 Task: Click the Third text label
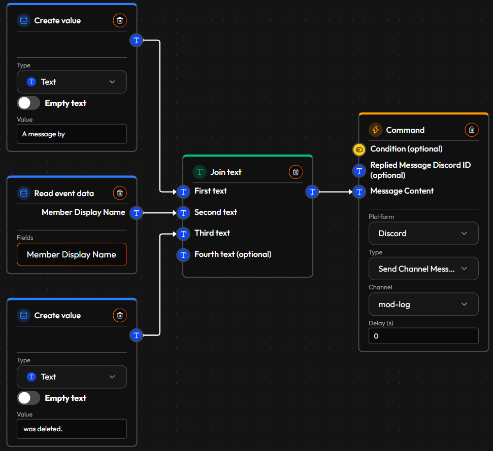coord(212,233)
